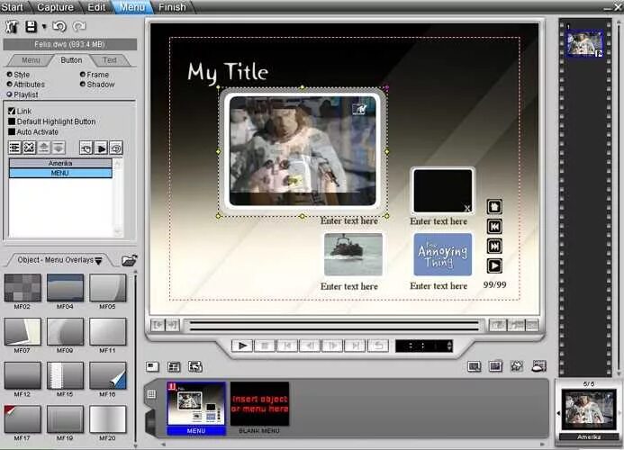Go to the Finish step tab
Viewport: 624px width, 450px height.
tap(172, 7)
